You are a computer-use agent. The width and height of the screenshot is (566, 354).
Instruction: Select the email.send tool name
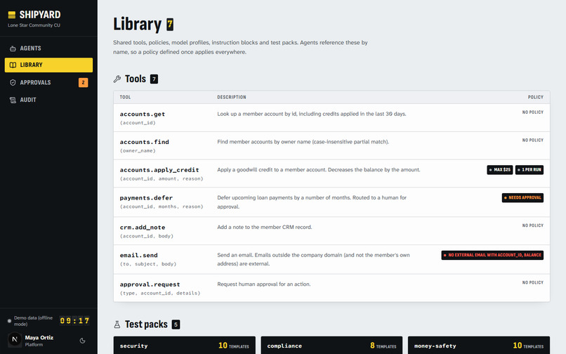[x=138, y=256]
